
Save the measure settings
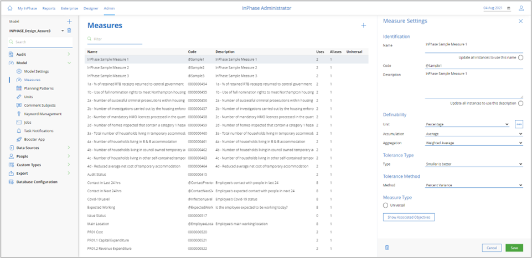(x=514, y=248)
